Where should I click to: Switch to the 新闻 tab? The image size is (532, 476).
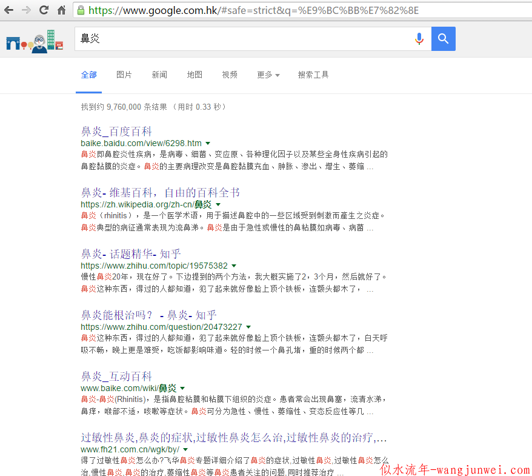159,75
